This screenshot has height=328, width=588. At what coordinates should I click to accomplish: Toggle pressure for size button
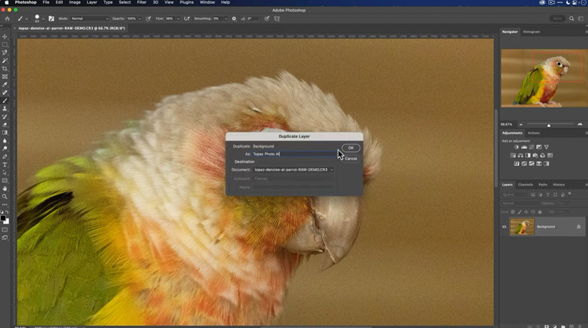point(267,19)
